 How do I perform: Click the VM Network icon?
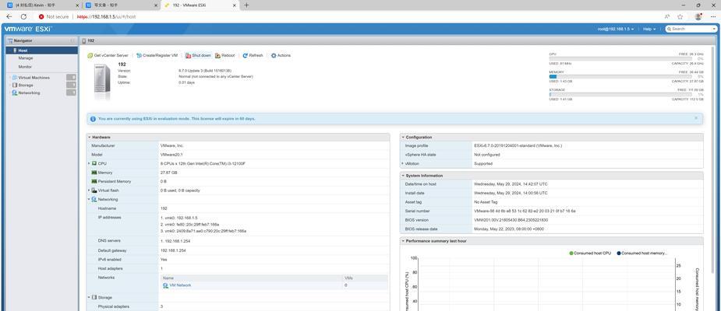point(165,285)
